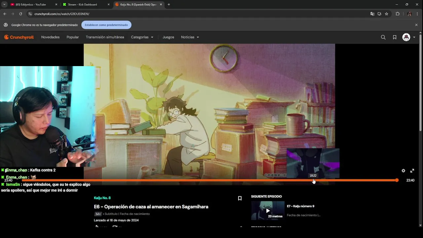Open the tab search dropdown arrow
The image size is (423, 238).
click(x=4, y=5)
